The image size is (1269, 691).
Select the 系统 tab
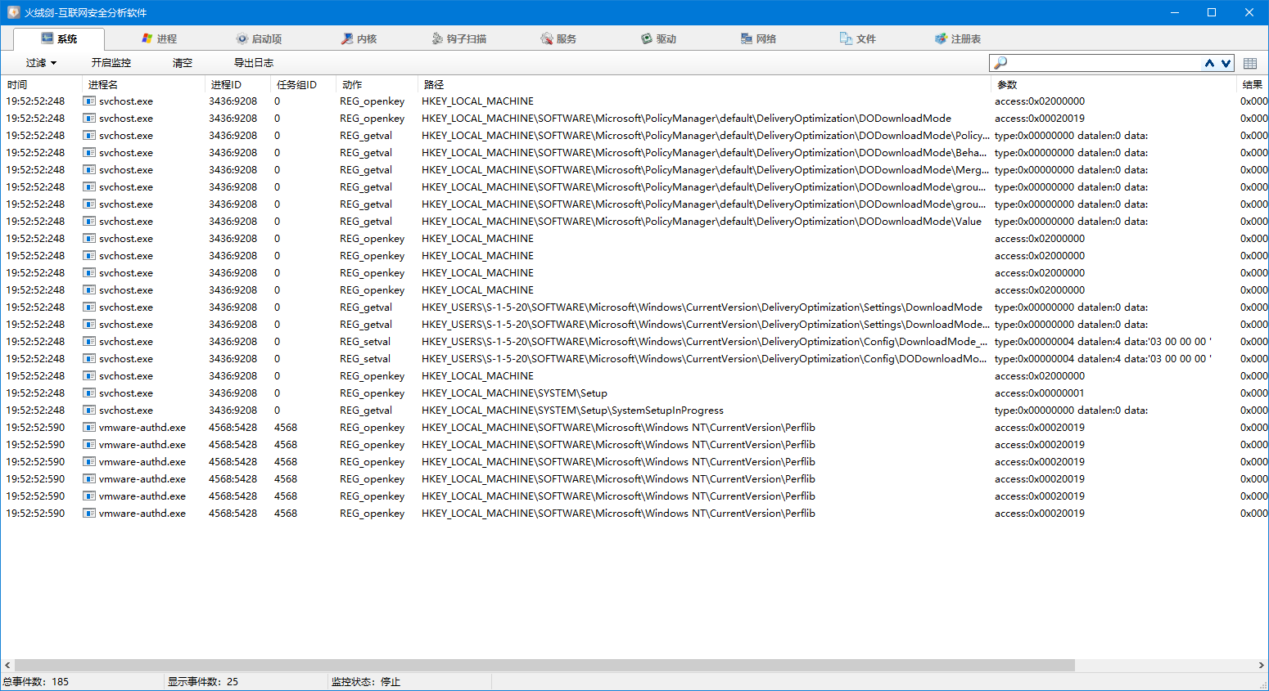[x=59, y=39]
